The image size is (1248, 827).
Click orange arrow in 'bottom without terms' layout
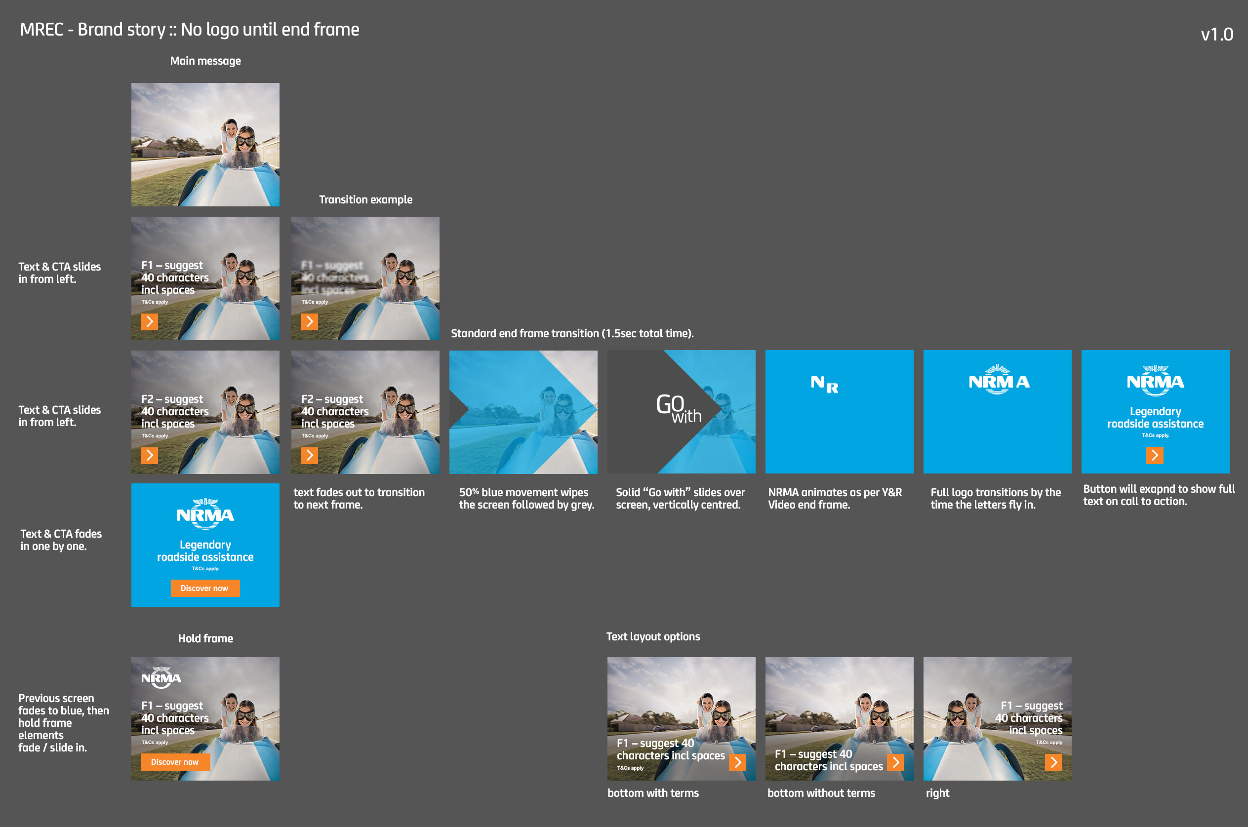(895, 762)
